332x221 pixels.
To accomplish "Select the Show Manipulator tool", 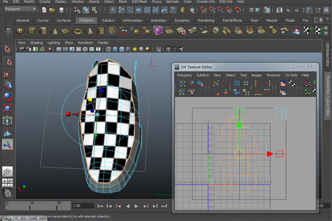I will (7, 144).
